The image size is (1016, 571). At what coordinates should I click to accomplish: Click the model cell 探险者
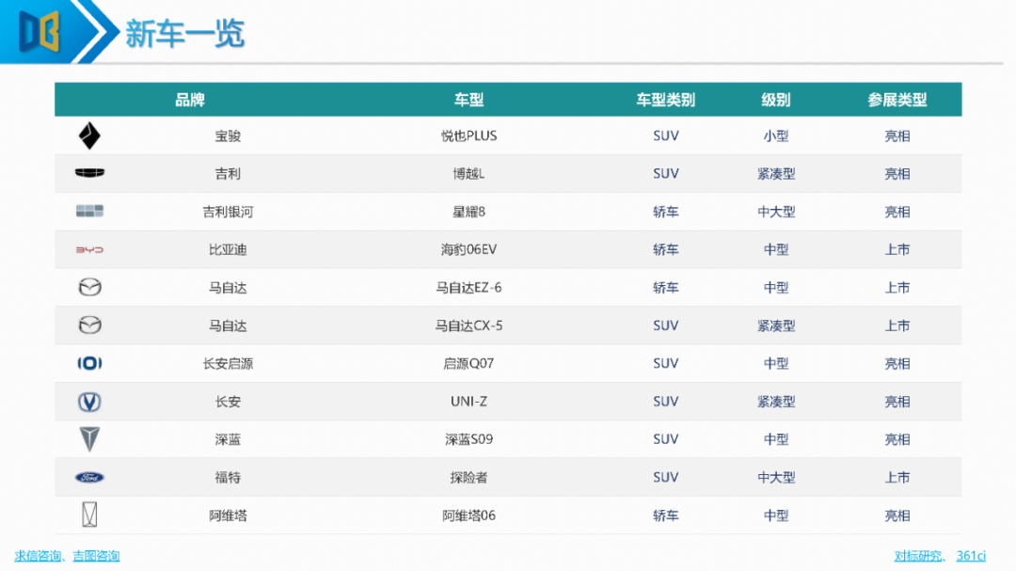point(468,478)
